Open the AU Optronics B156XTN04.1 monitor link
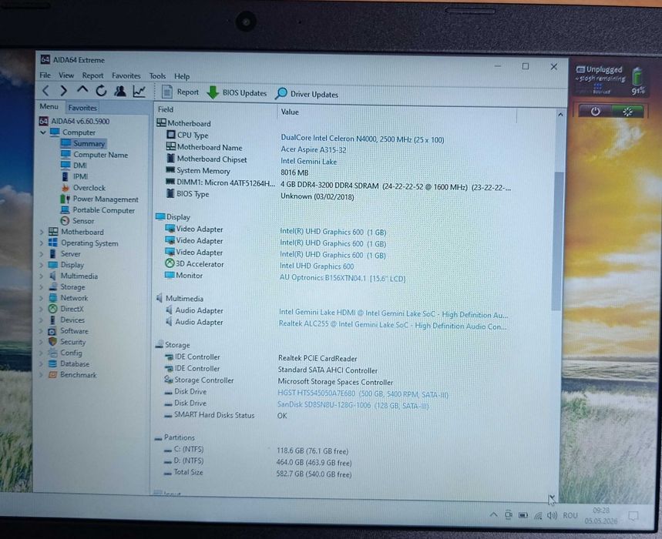The height and width of the screenshot is (539, 662). pos(342,278)
